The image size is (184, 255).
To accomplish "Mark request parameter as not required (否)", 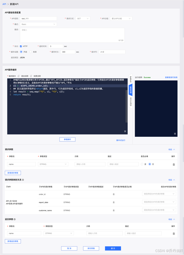I will (150, 164).
